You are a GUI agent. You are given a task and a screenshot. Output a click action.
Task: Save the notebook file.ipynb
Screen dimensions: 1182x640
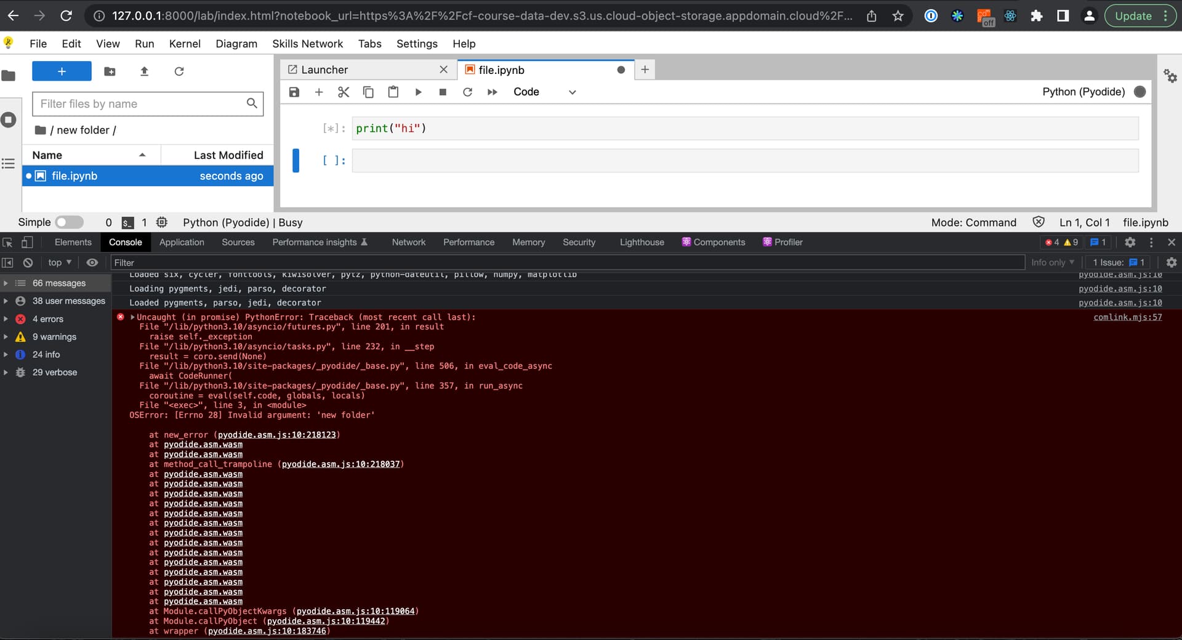(294, 92)
